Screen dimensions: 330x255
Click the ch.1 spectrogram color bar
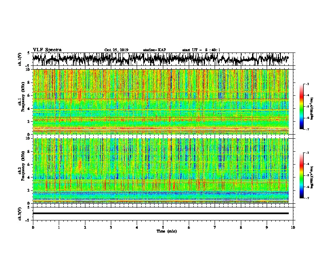(x=301, y=107)
